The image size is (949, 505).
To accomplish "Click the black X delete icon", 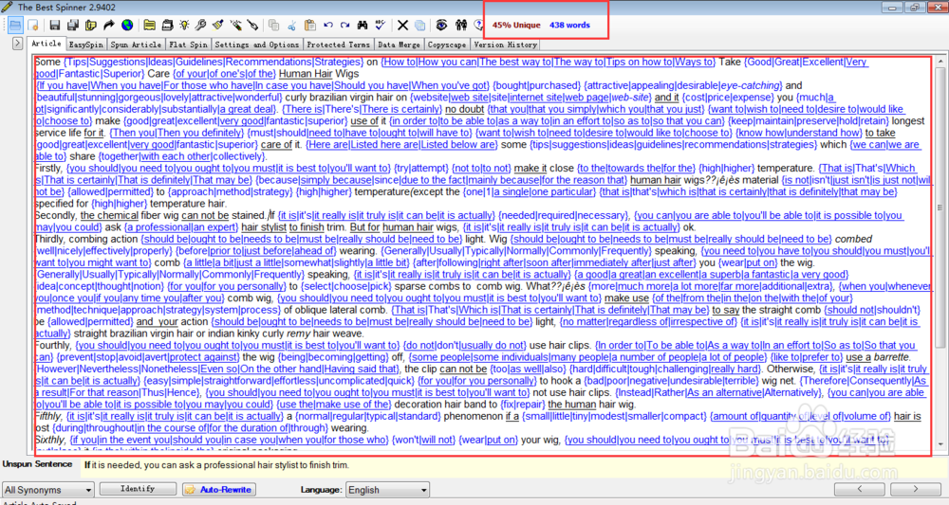I will (x=402, y=26).
